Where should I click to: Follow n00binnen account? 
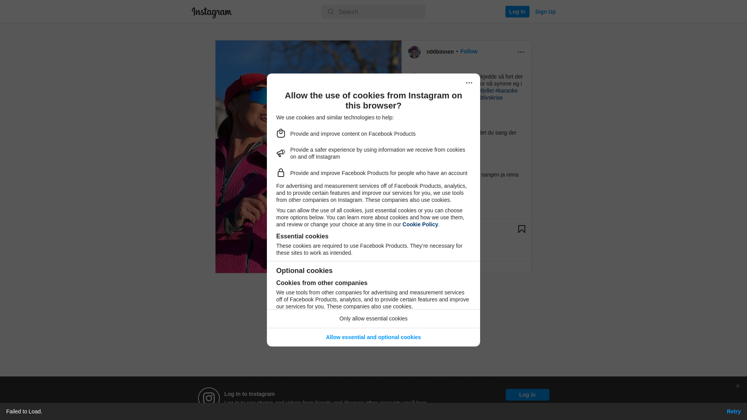click(x=469, y=51)
